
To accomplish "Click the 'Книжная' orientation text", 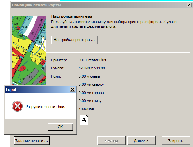I will [x=86, y=109].
